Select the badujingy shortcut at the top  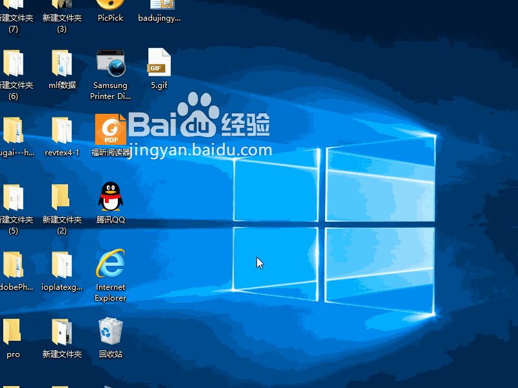click(159, 8)
